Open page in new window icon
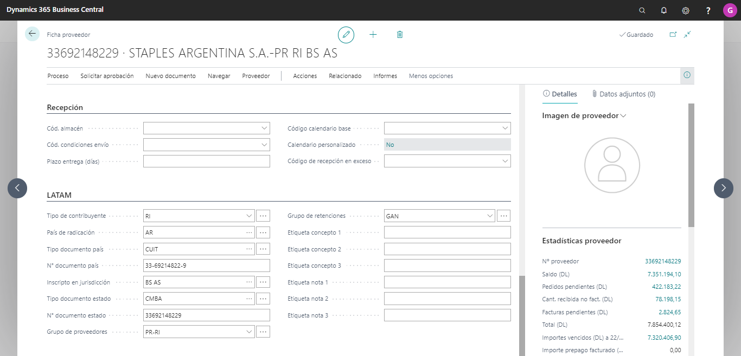Image resolution: width=741 pixels, height=356 pixels. [x=673, y=35]
